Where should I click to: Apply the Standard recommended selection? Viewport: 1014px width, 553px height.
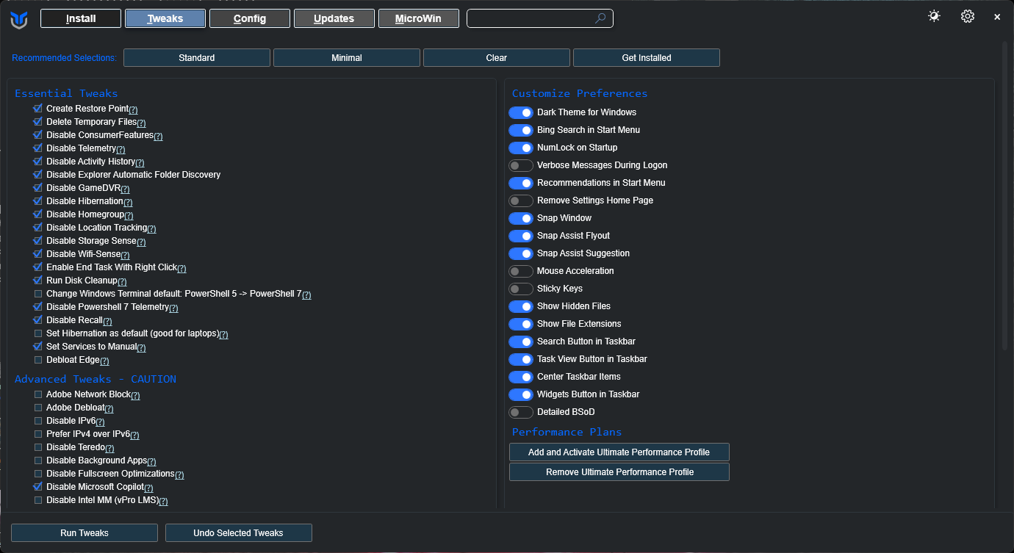[197, 58]
